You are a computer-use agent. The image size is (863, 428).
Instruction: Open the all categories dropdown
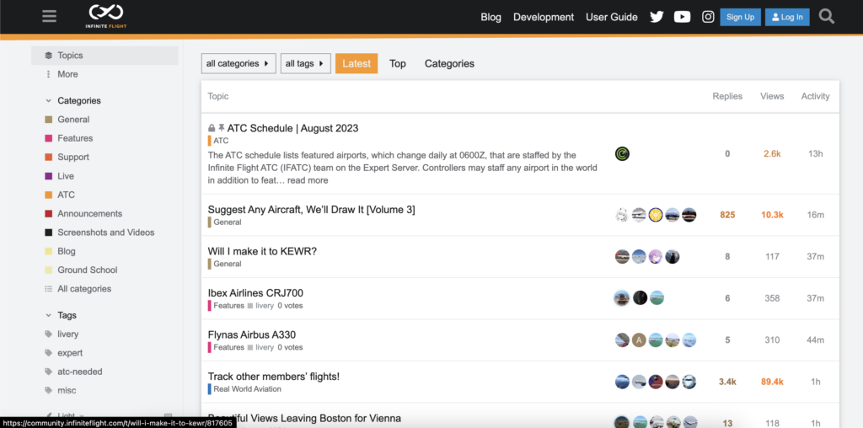[239, 64]
